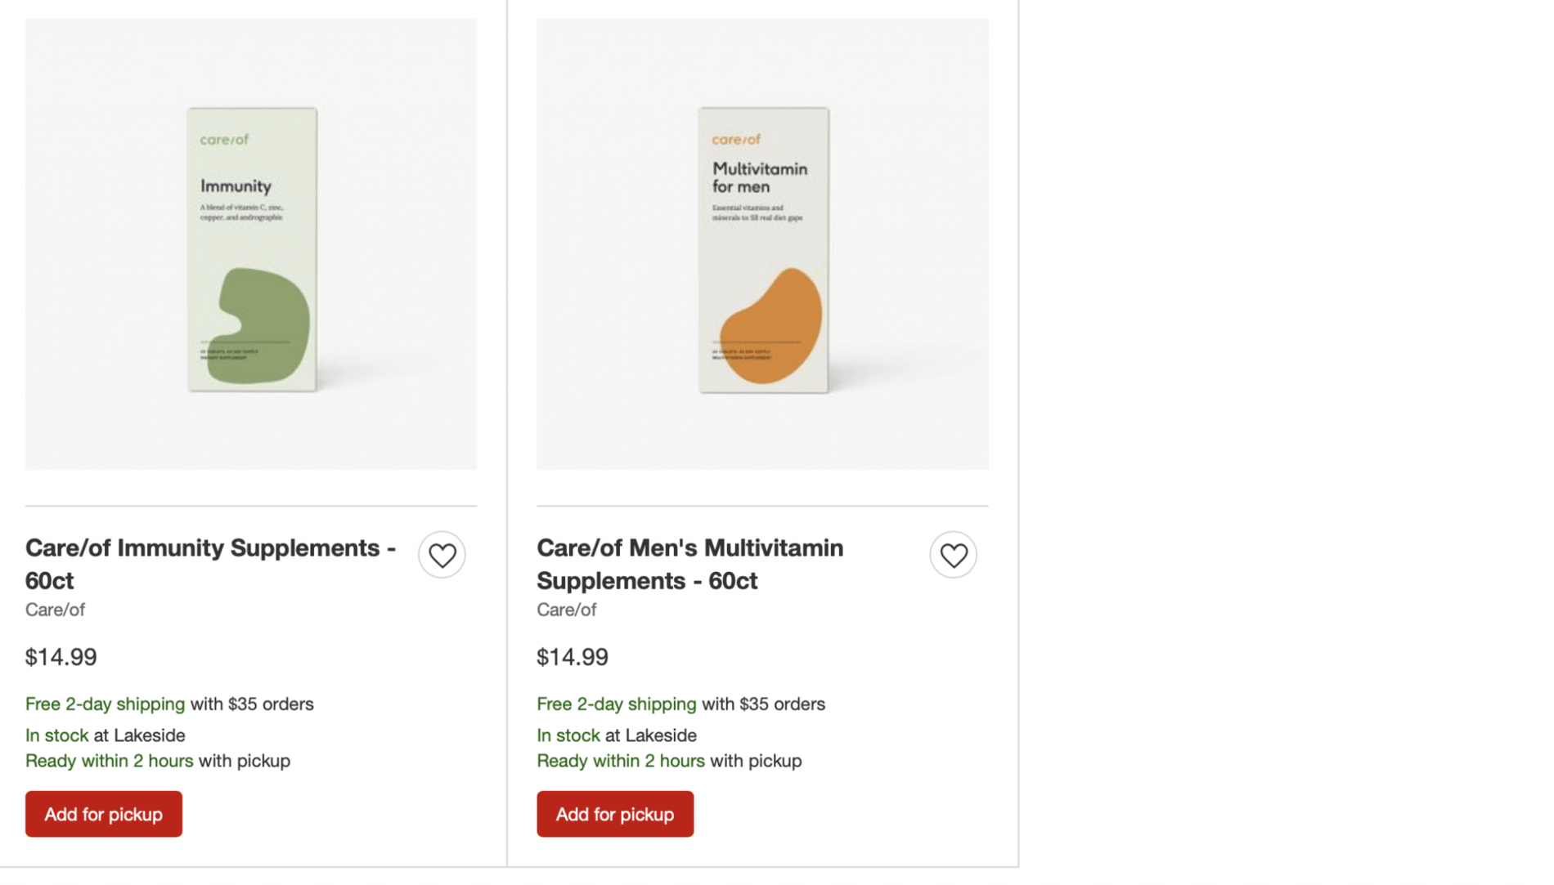View the Care/of brand under Multivitamin product

pos(565,609)
